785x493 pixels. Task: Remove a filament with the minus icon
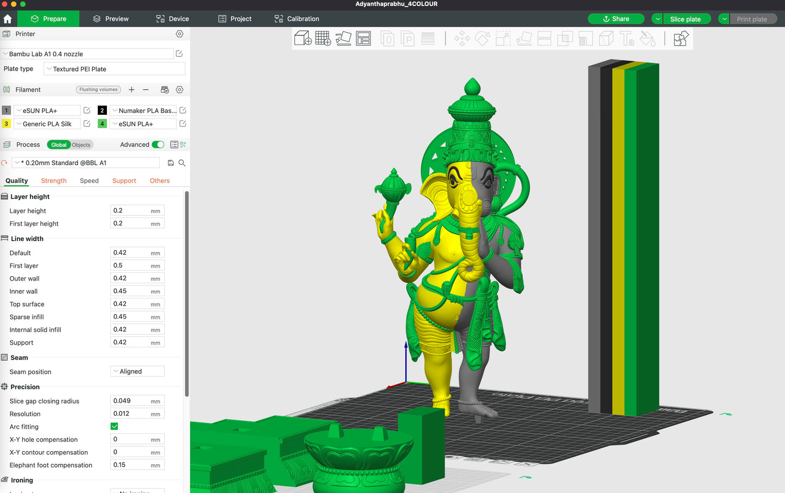tap(146, 90)
